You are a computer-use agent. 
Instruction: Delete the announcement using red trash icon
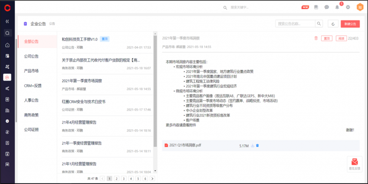click(x=316, y=38)
